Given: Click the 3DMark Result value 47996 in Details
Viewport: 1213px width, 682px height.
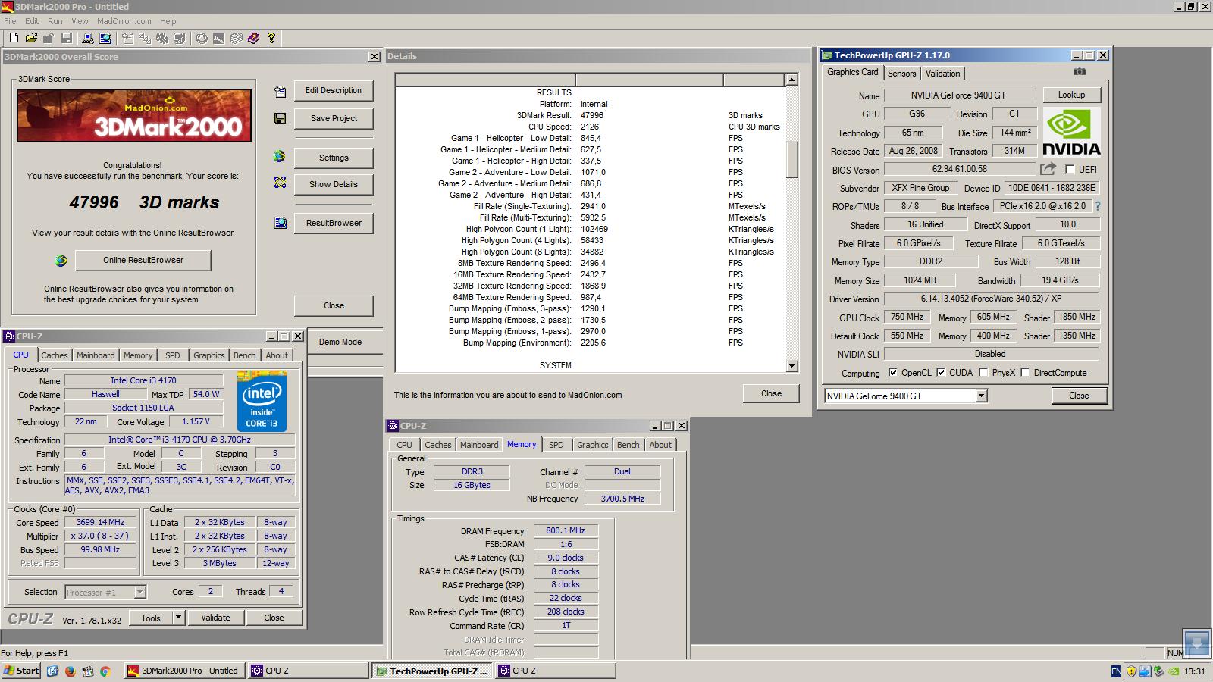Looking at the screenshot, I should pyautogui.click(x=592, y=115).
